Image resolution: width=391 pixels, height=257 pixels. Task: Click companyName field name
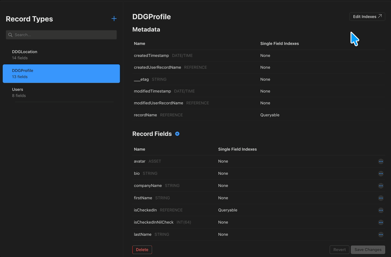[x=148, y=186]
